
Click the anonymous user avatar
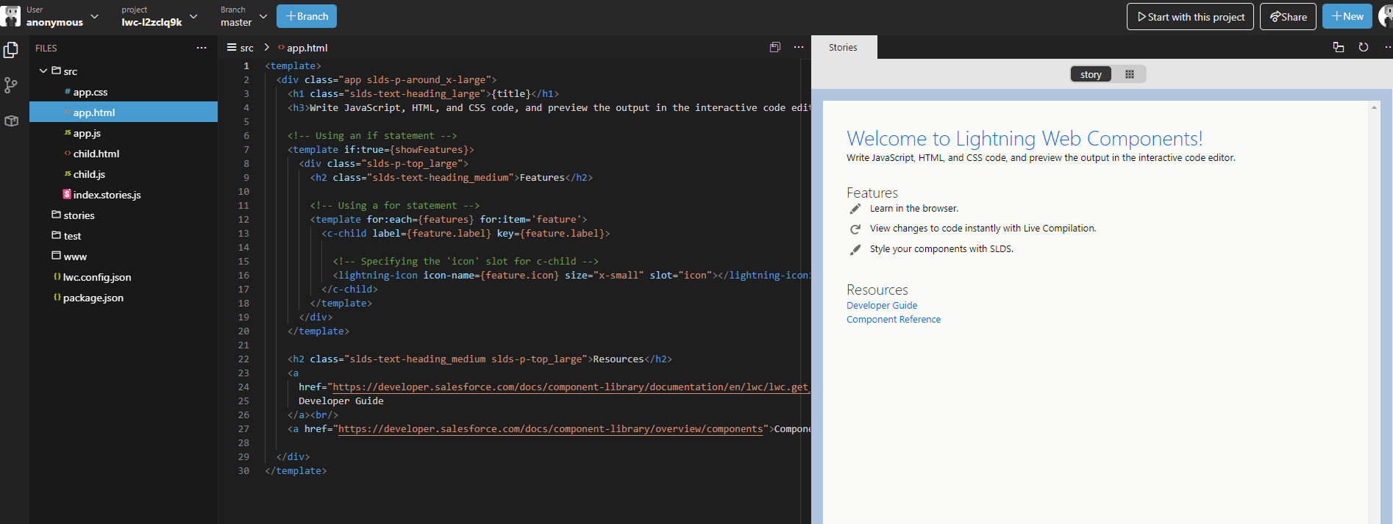(10, 16)
